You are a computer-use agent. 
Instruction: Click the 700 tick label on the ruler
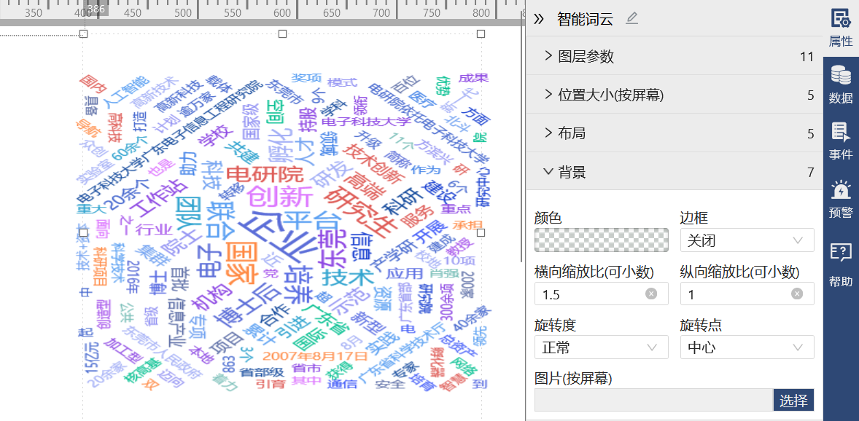[x=381, y=13]
